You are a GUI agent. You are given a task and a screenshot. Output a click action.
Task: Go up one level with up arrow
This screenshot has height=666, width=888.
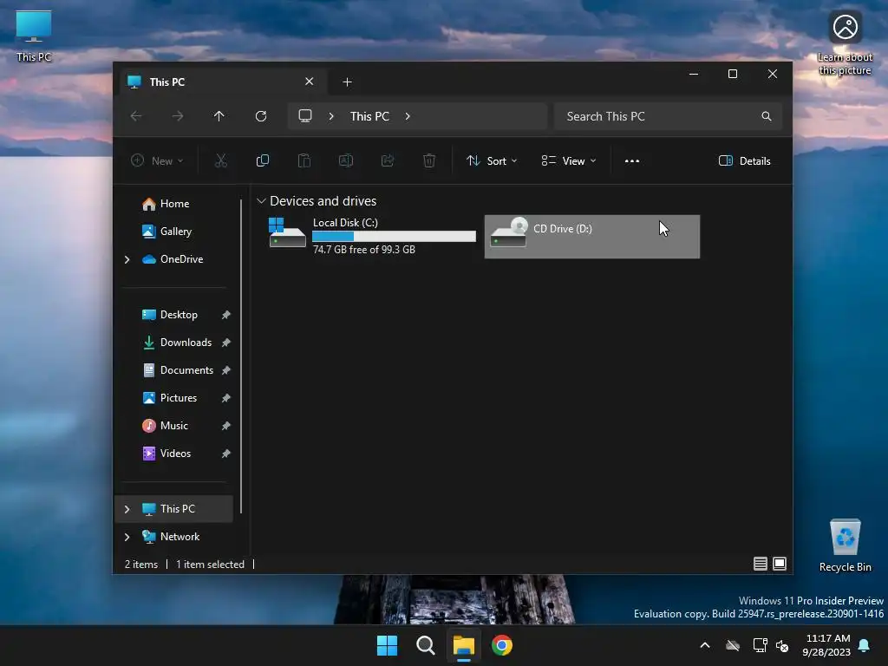[219, 116]
